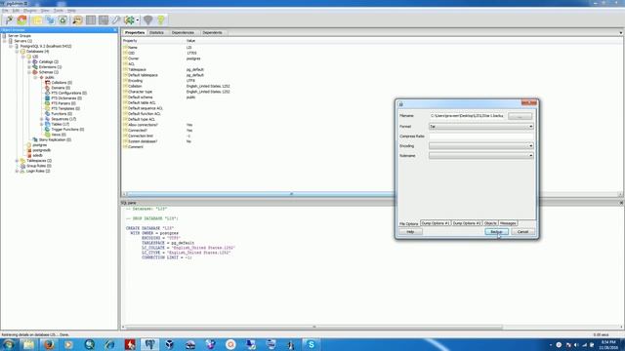This screenshot has width=625, height=351.
Task: Open the Plugins menu
Action: [x=30, y=11]
